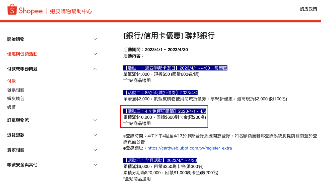Click the 活動四 全月活動 header
The width and height of the screenshot is (321, 183).
coord(160,160)
